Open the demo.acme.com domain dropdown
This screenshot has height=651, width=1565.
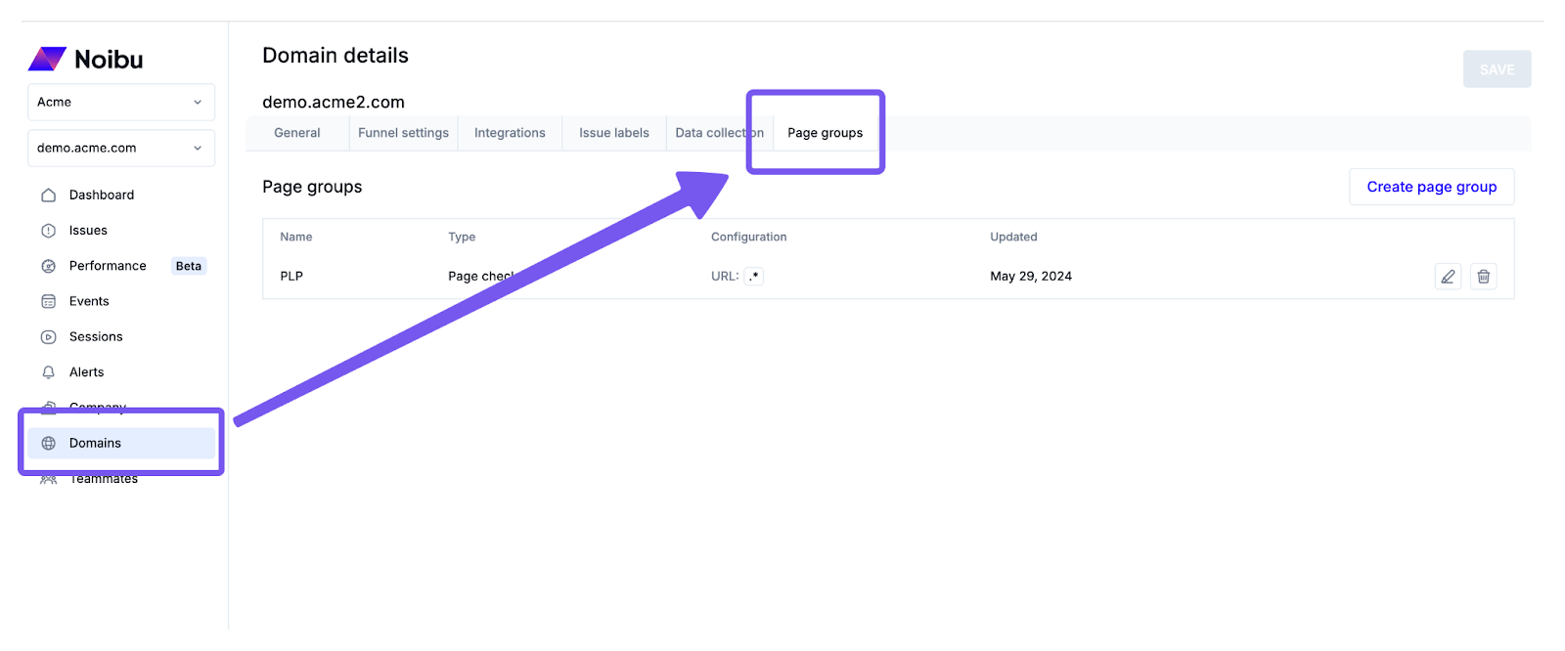point(121,149)
